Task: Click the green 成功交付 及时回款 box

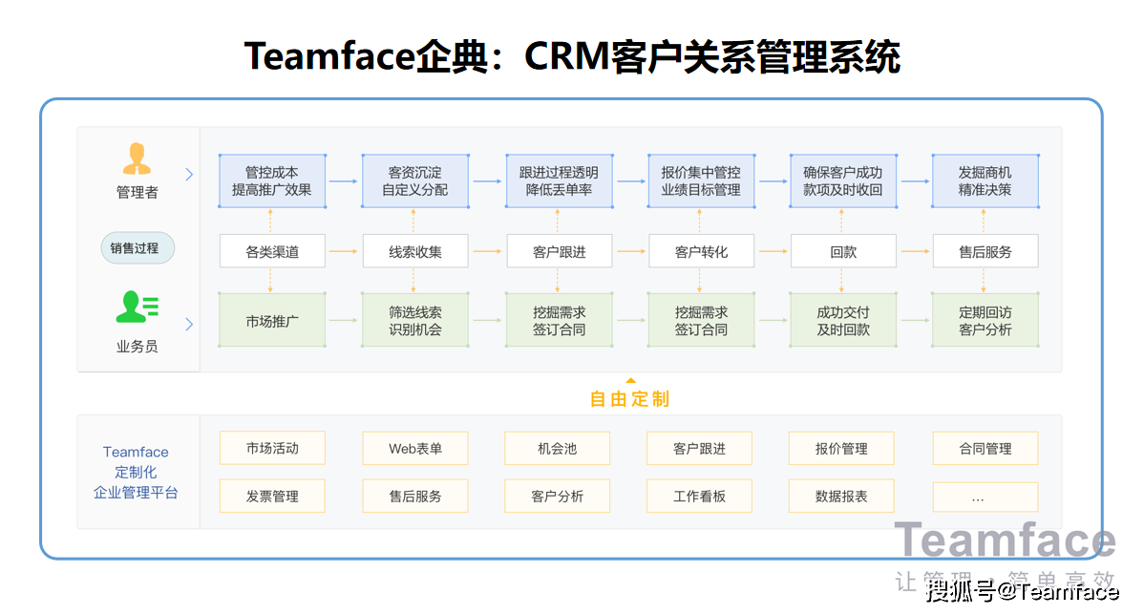Action: [842, 320]
